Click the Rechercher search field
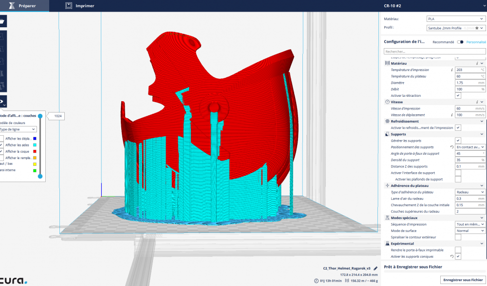 [435, 52]
